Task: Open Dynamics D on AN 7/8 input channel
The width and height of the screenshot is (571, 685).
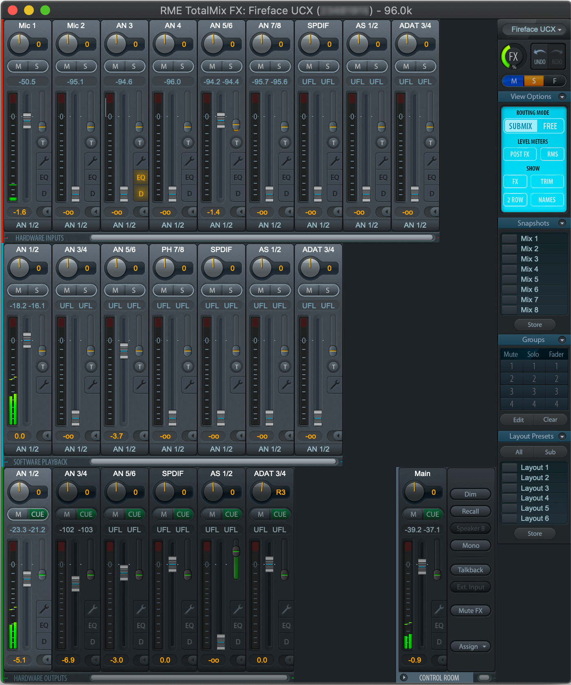Action: coord(286,194)
